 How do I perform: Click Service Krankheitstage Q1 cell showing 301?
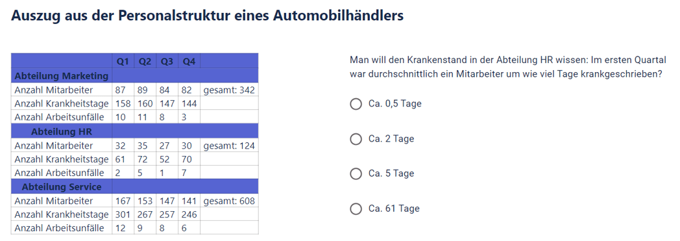[x=123, y=214]
